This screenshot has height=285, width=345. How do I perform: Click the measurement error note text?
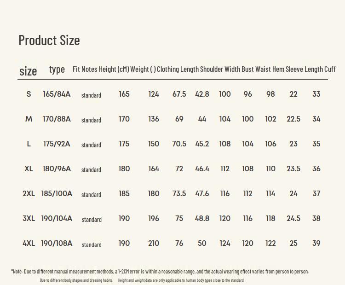click(160, 271)
